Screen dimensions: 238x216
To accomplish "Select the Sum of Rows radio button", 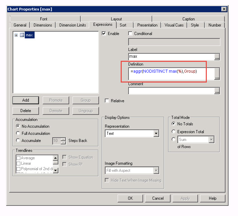I will coord(174,139).
